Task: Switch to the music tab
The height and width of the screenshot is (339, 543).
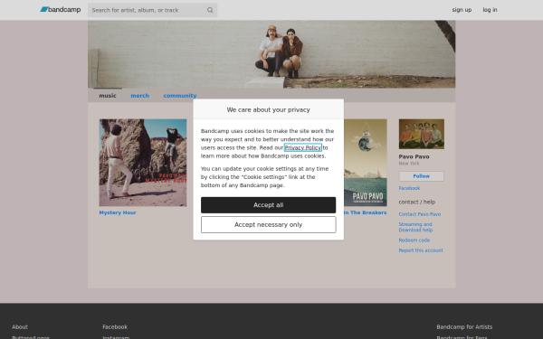Action: 108,96
